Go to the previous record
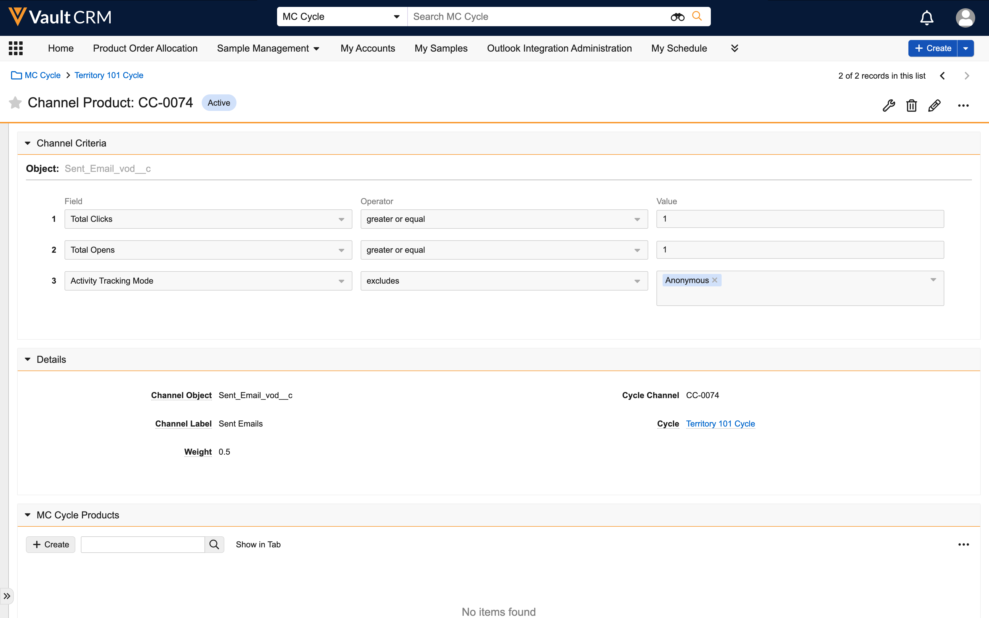The width and height of the screenshot is (989, 618). click(942, 76)
